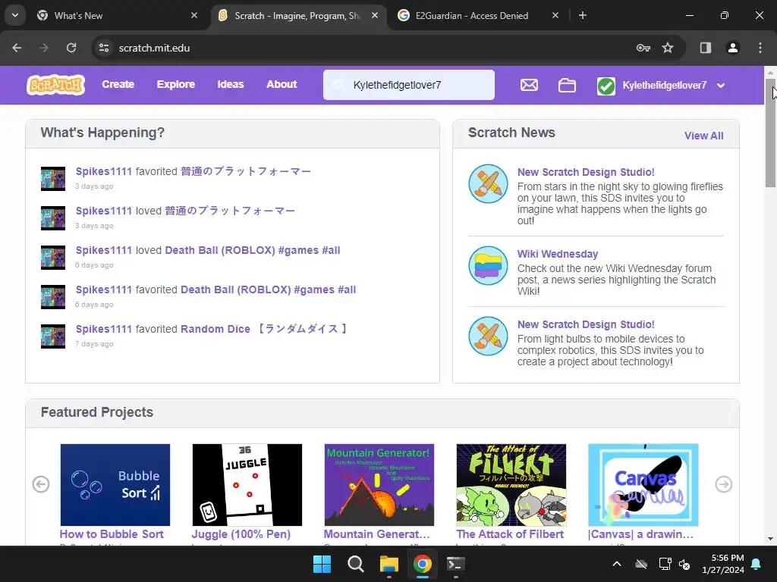Click the Wiki Wednesday news icon

point(488,265)
